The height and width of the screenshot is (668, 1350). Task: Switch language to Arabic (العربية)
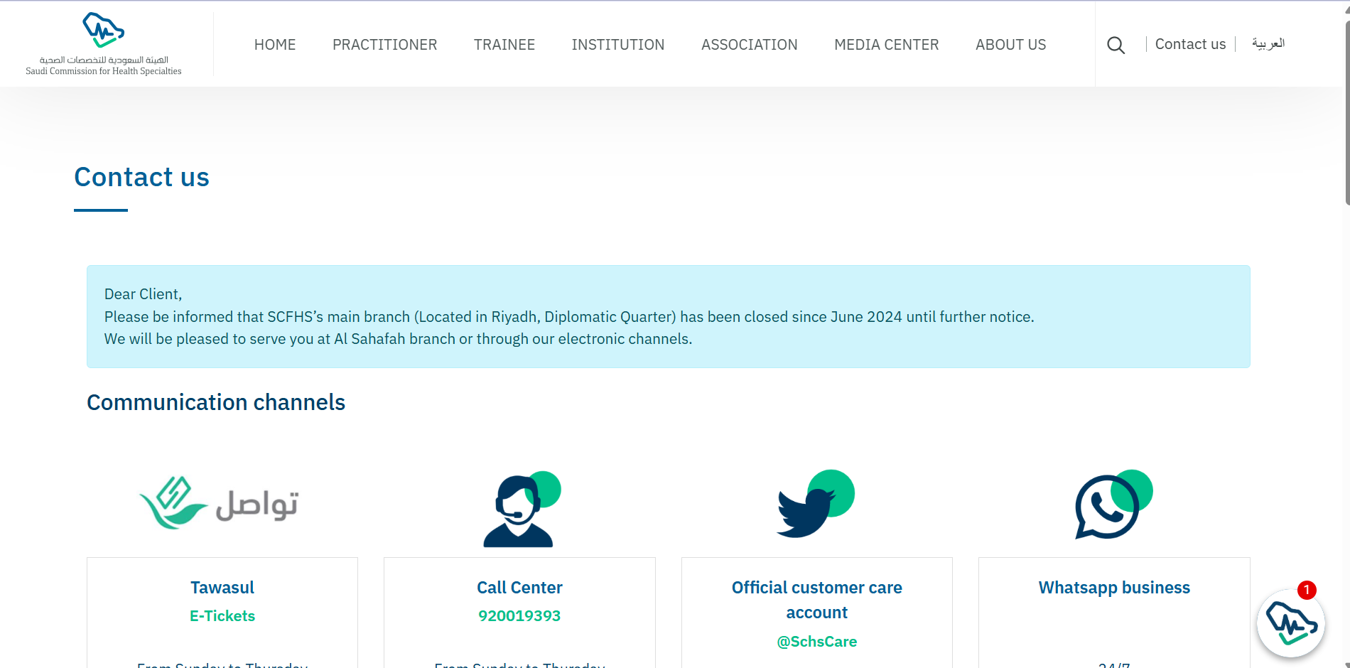[1268, 44]
